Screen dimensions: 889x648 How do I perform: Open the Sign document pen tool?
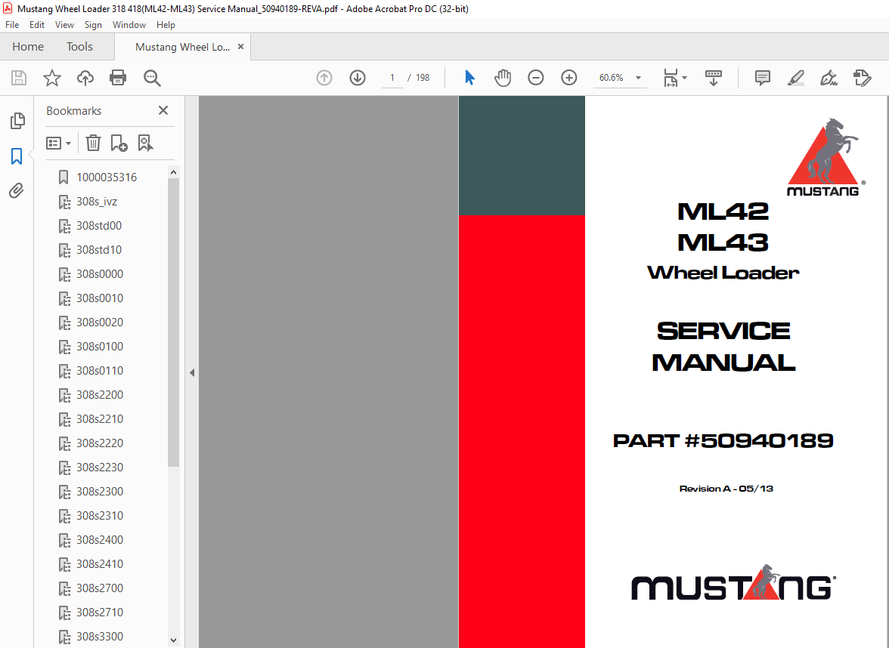click(829, 78)
